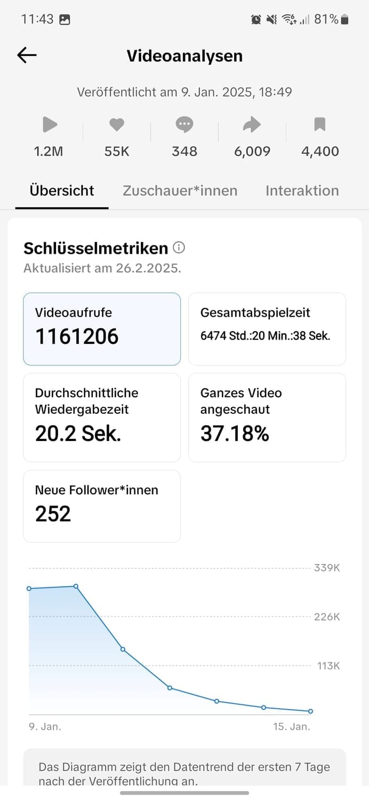Tap the heart likes icon
The width and height of the screenshot is (369, 800).
[x=117, y=125]
